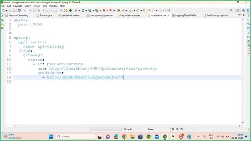This screenshot has height=141, width=251.
Task: Click the green Relaunch icon in toolbar
Action: (x=71, y=11)
